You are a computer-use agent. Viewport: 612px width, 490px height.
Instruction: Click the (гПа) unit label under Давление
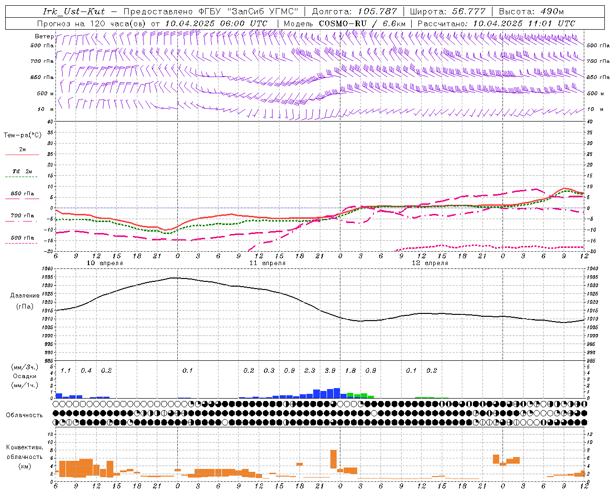pos(25,306)
